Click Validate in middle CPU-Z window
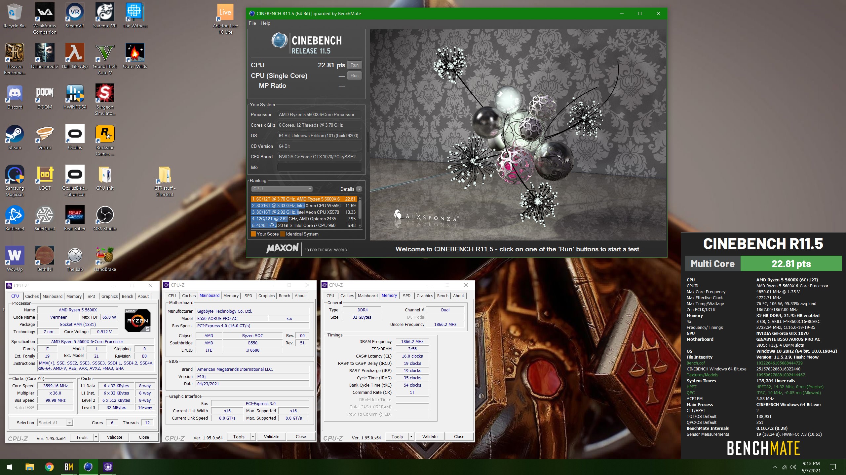This screenshot has height=475, width=846. click(271, 437)
